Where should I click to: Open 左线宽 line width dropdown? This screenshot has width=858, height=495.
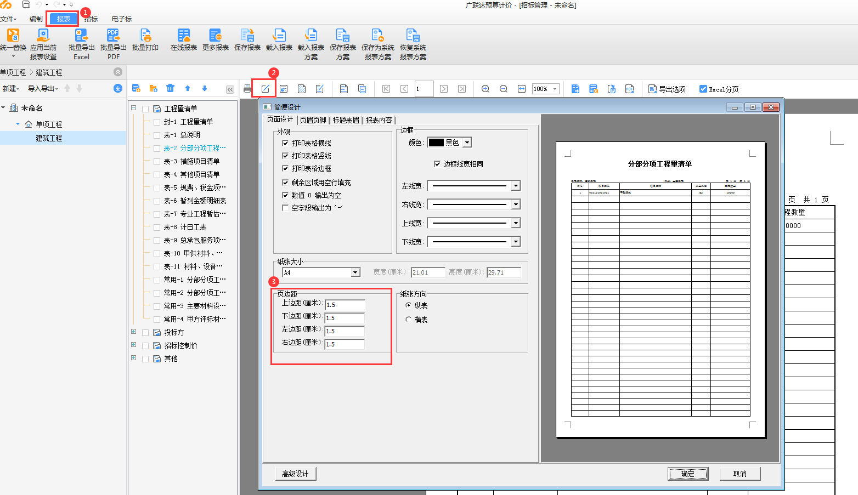pyautogui.click(x=516, y=186)
